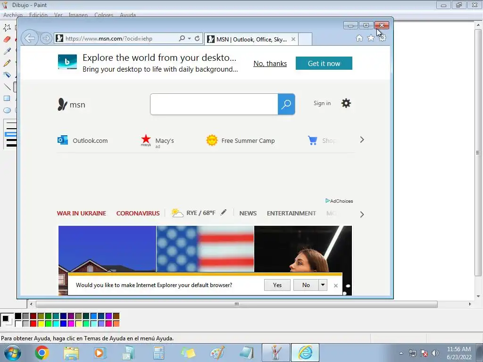Open a new blank browser tab
The width and height of the screenshot is (483, 362).
coord(305,39)
